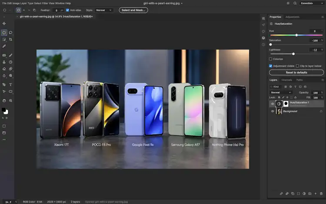This screenshot has width=326, height=204.
Task: Toggle lock position icon
Action: click(287, 97)
